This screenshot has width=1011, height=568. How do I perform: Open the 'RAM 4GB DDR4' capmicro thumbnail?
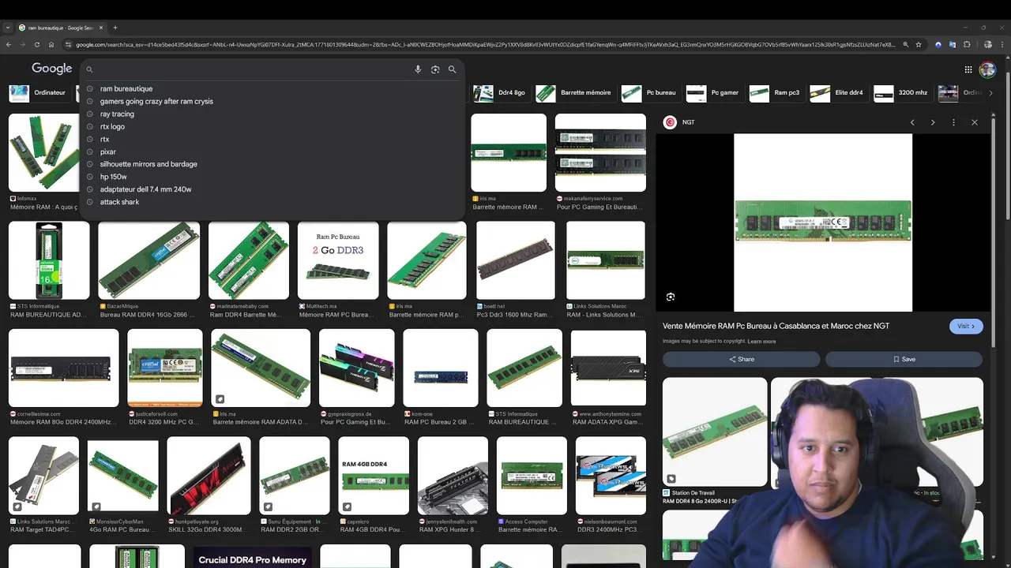(x=374, y=476)
